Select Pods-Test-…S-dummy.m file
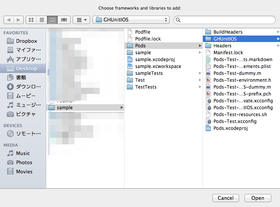Viewport: 280px width, 207px height. click(x=241, y=87)
